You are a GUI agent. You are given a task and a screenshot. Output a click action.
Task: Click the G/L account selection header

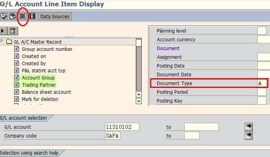click(x=23, y=118)
